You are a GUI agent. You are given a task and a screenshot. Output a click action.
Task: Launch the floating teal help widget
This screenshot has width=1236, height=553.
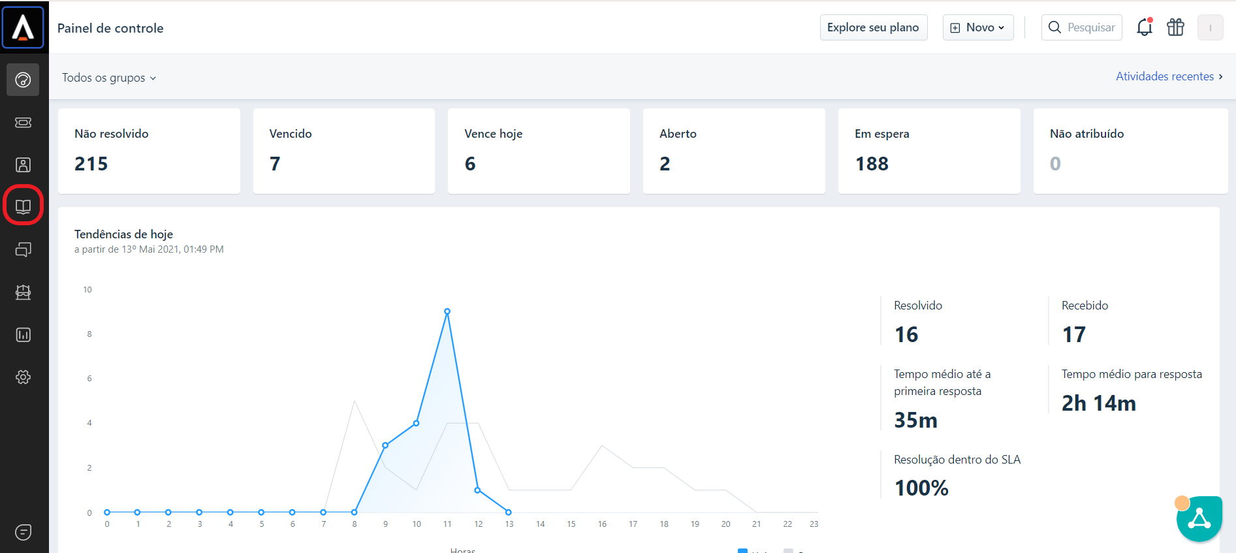tap(1199, 519)
